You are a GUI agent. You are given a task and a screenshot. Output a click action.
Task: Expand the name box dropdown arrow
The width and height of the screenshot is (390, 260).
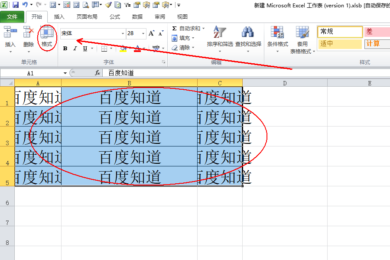click(x=65, y=73)
